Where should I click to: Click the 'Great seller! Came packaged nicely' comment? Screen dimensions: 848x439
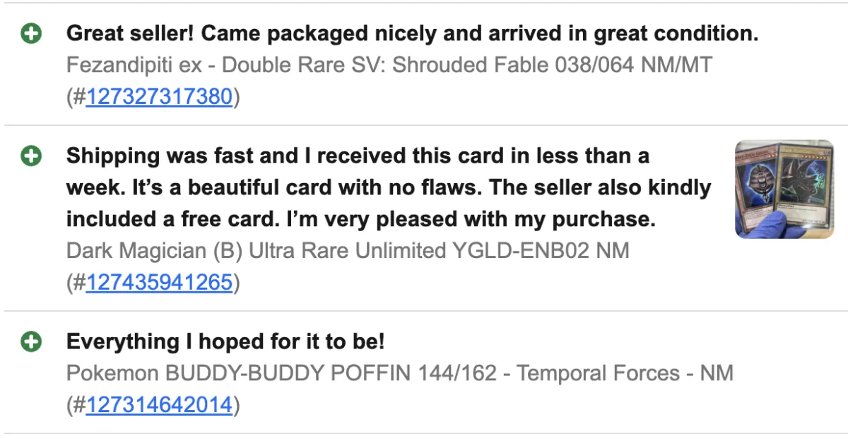(412, 33)
